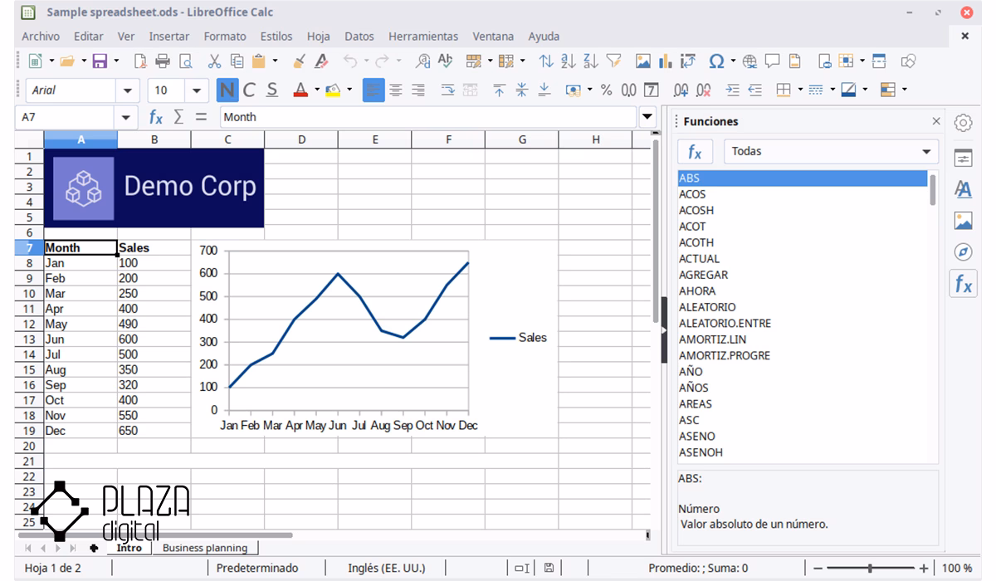Image resolution: width=996 pixels, height=581 pixels.
Task: Close the Funciones panel
Action: (x=936, y=121)
